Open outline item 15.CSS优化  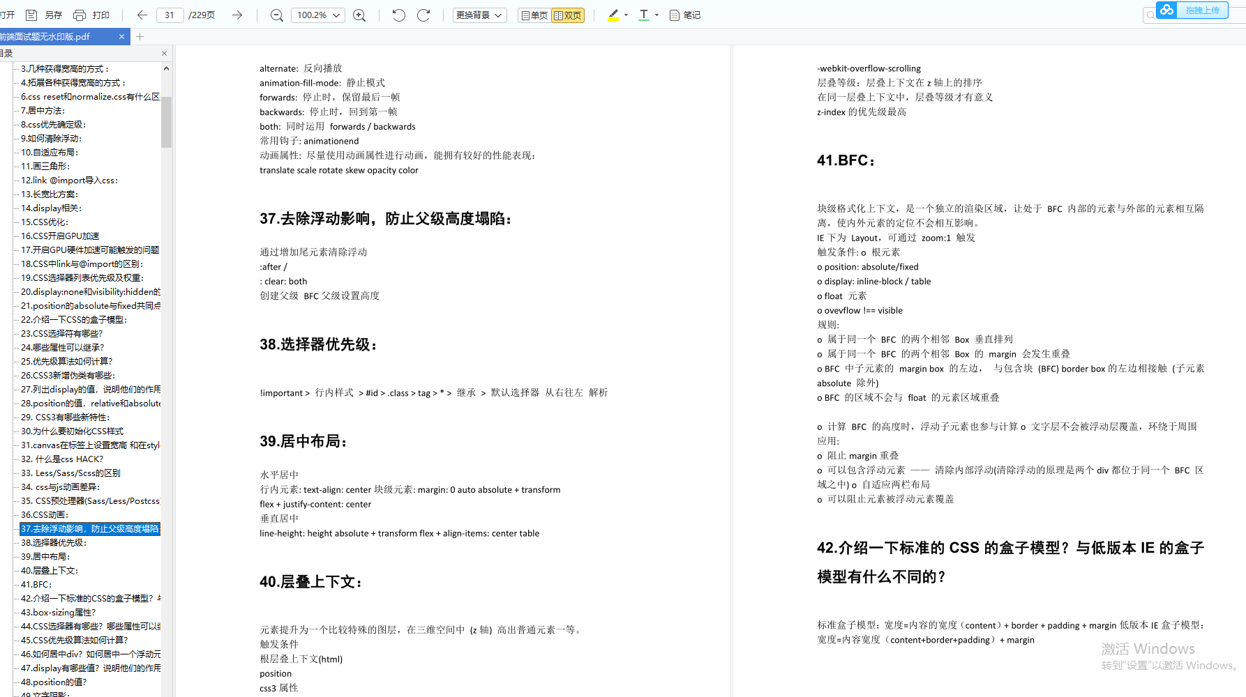(x=45, y=222)
